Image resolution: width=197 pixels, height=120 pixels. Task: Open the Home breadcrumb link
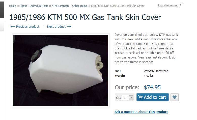pyautogui.click(x=13, y=6)
